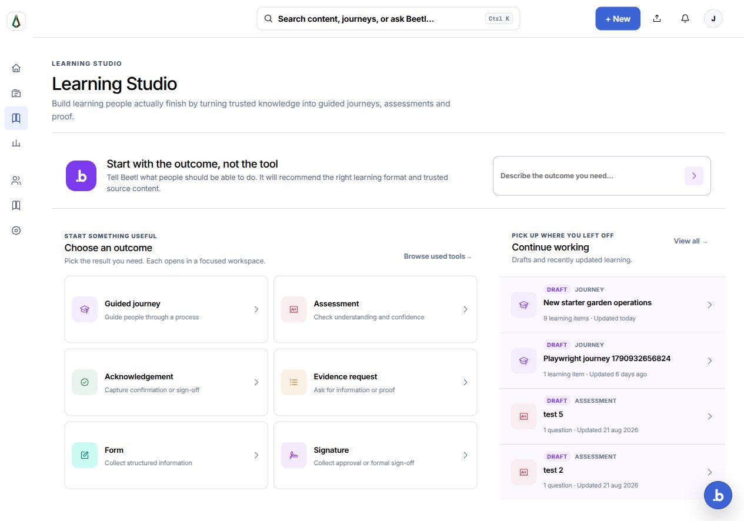The height and width of the screenshot is (521, 744).
Task: Open the content library folder icon
Action: (16, 93)
